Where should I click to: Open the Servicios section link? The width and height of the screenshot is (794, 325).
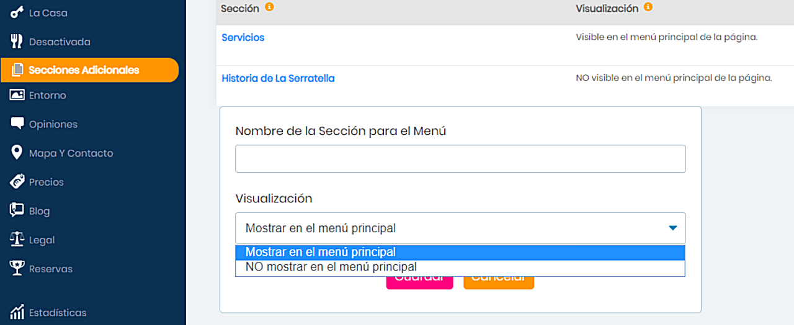tap(243, 38)
